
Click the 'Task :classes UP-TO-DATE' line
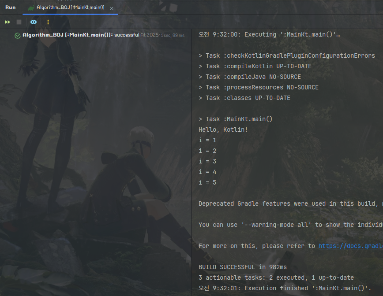click(x=244, y=98)
